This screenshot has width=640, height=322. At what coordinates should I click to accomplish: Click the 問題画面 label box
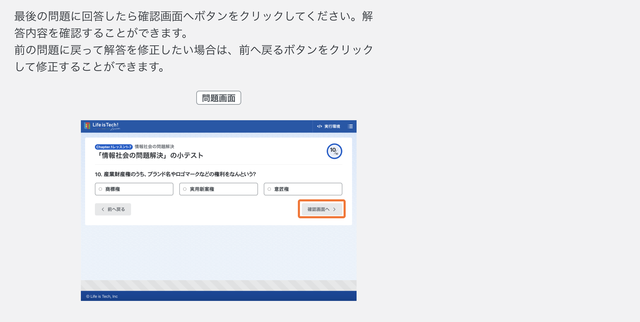click(219, 98)
